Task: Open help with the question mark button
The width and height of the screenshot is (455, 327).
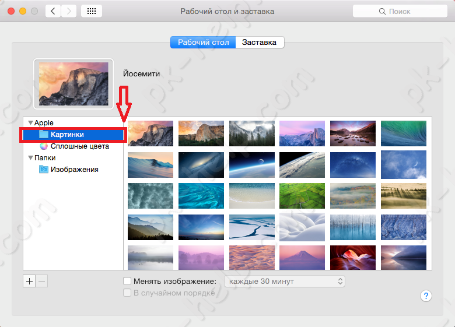Action: pos(426,296)
